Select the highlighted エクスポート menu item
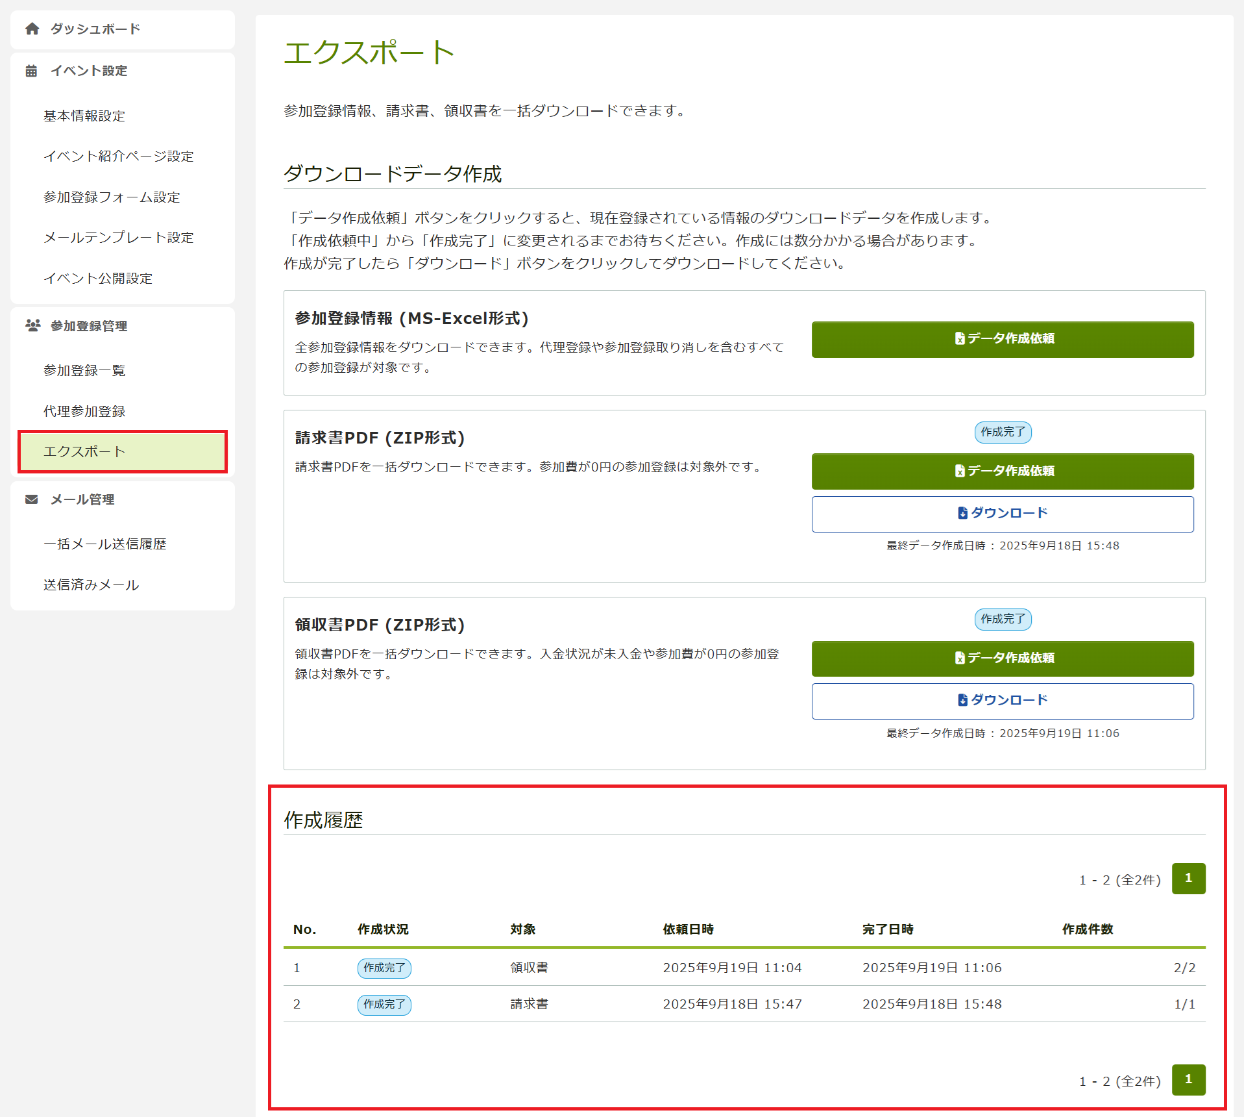1244x1117 pixels. (x=123, y=451)
